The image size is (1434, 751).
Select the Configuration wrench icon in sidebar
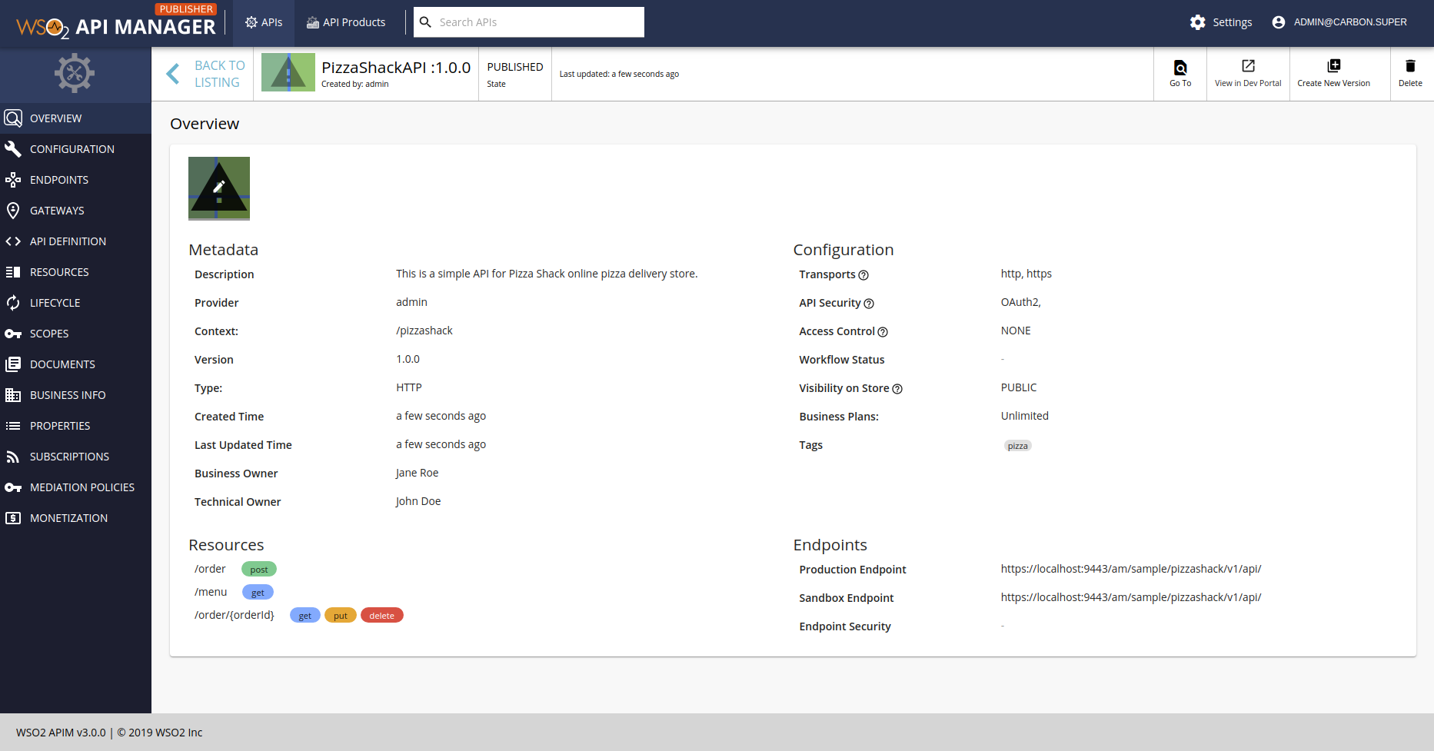(13, 148)
